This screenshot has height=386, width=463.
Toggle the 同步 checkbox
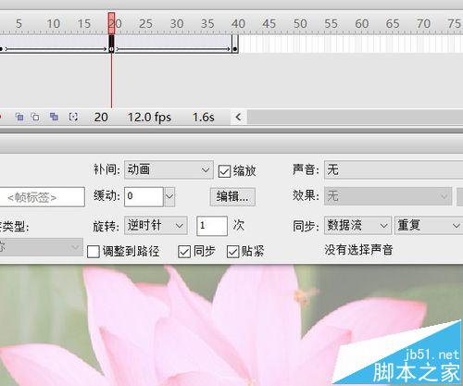(x=184, y=252)
